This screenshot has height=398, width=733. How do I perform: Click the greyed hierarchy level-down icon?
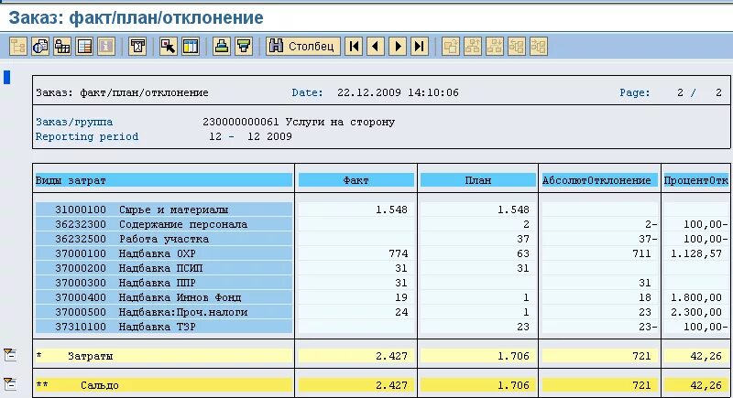click(x=495, y=46)
